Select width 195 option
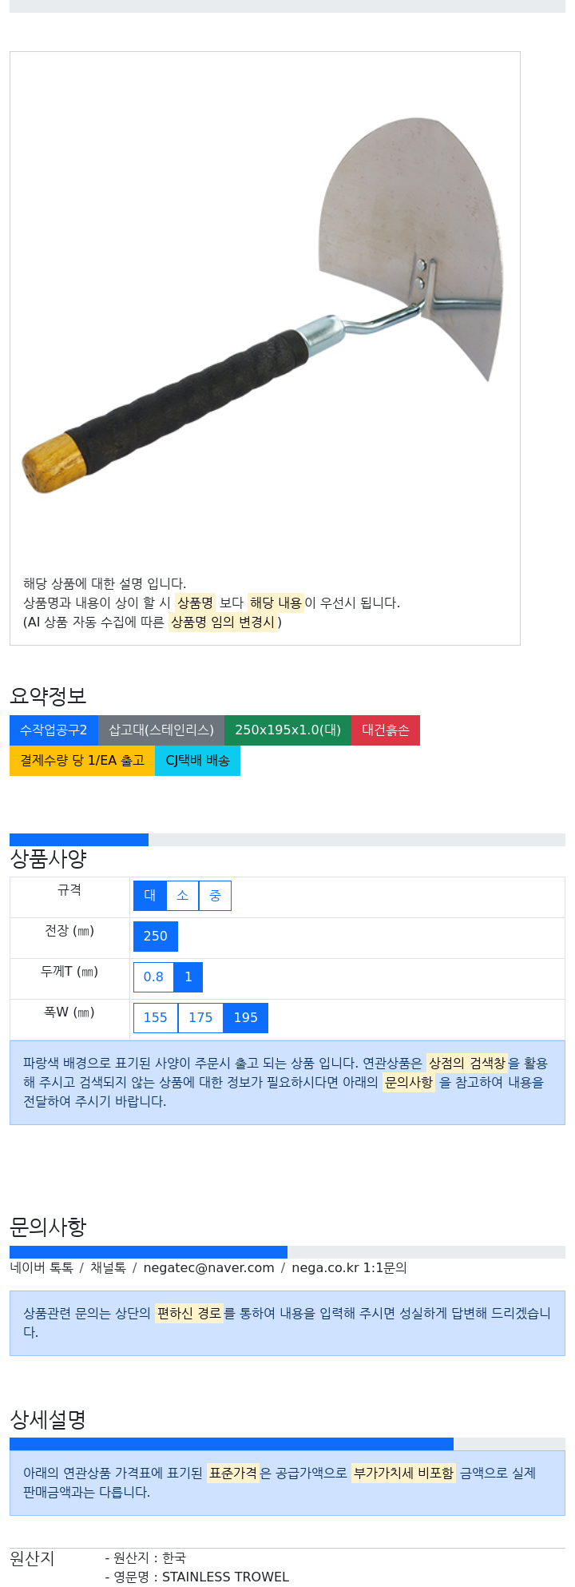Screen dimensions: 575x1587 click(x=246, y=1018)
